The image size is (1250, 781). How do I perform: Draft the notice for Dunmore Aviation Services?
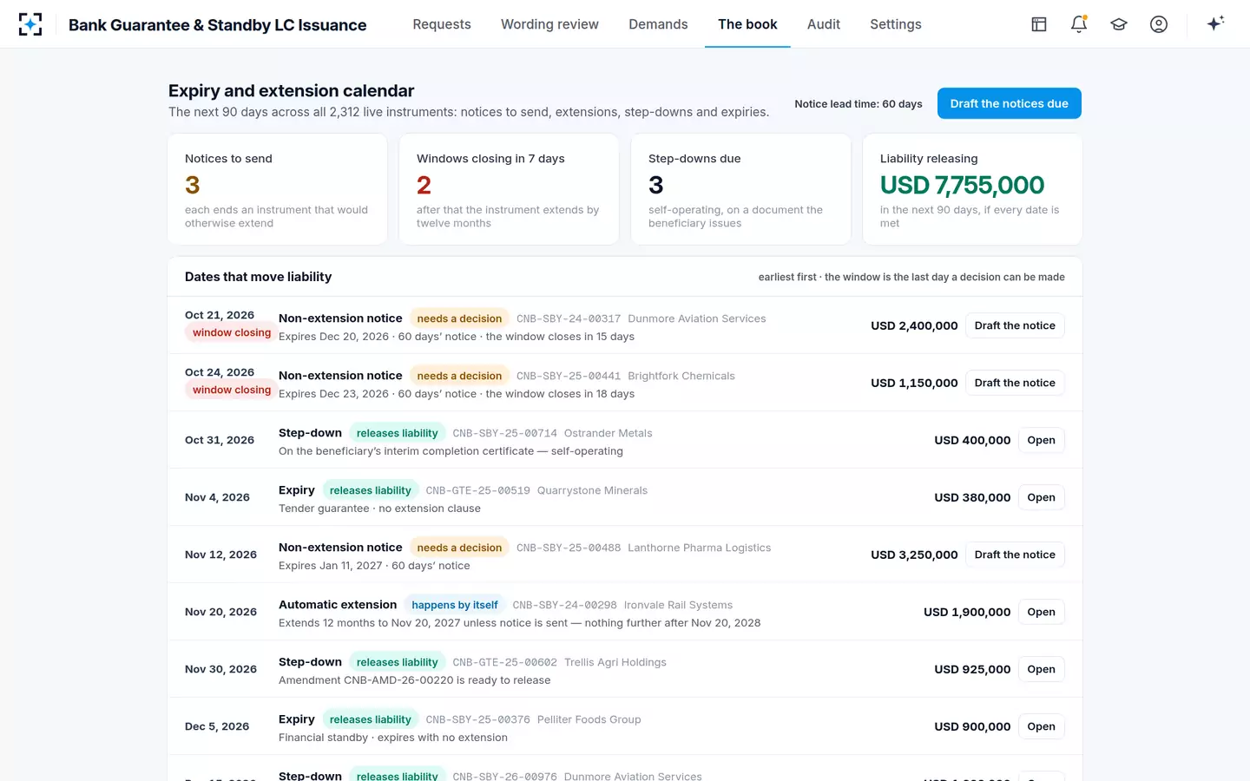click(x=1015, y=325)
